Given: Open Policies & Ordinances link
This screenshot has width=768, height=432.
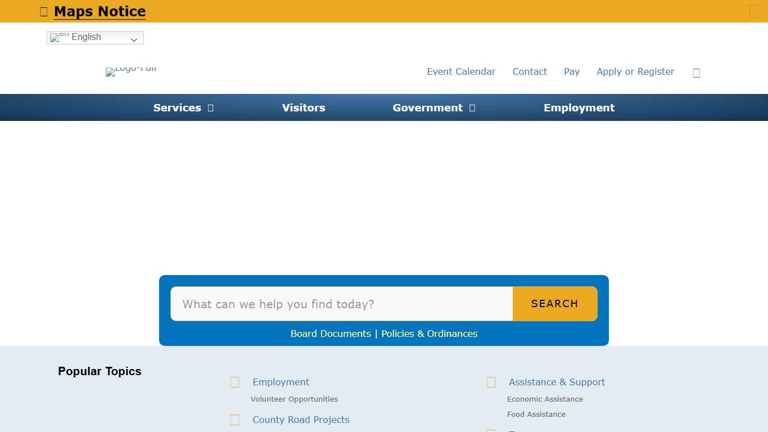Looking at the screenshot, I should click(x=429, y=334).
